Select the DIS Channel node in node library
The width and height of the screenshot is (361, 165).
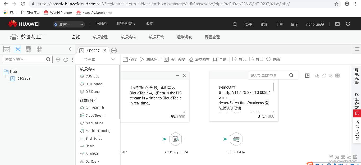94,84
